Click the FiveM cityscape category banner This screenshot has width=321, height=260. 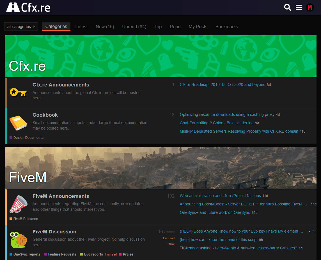tap(161, 167)
